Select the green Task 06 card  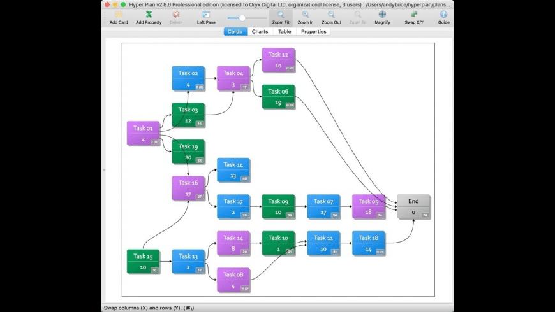(x=279, y=96)
